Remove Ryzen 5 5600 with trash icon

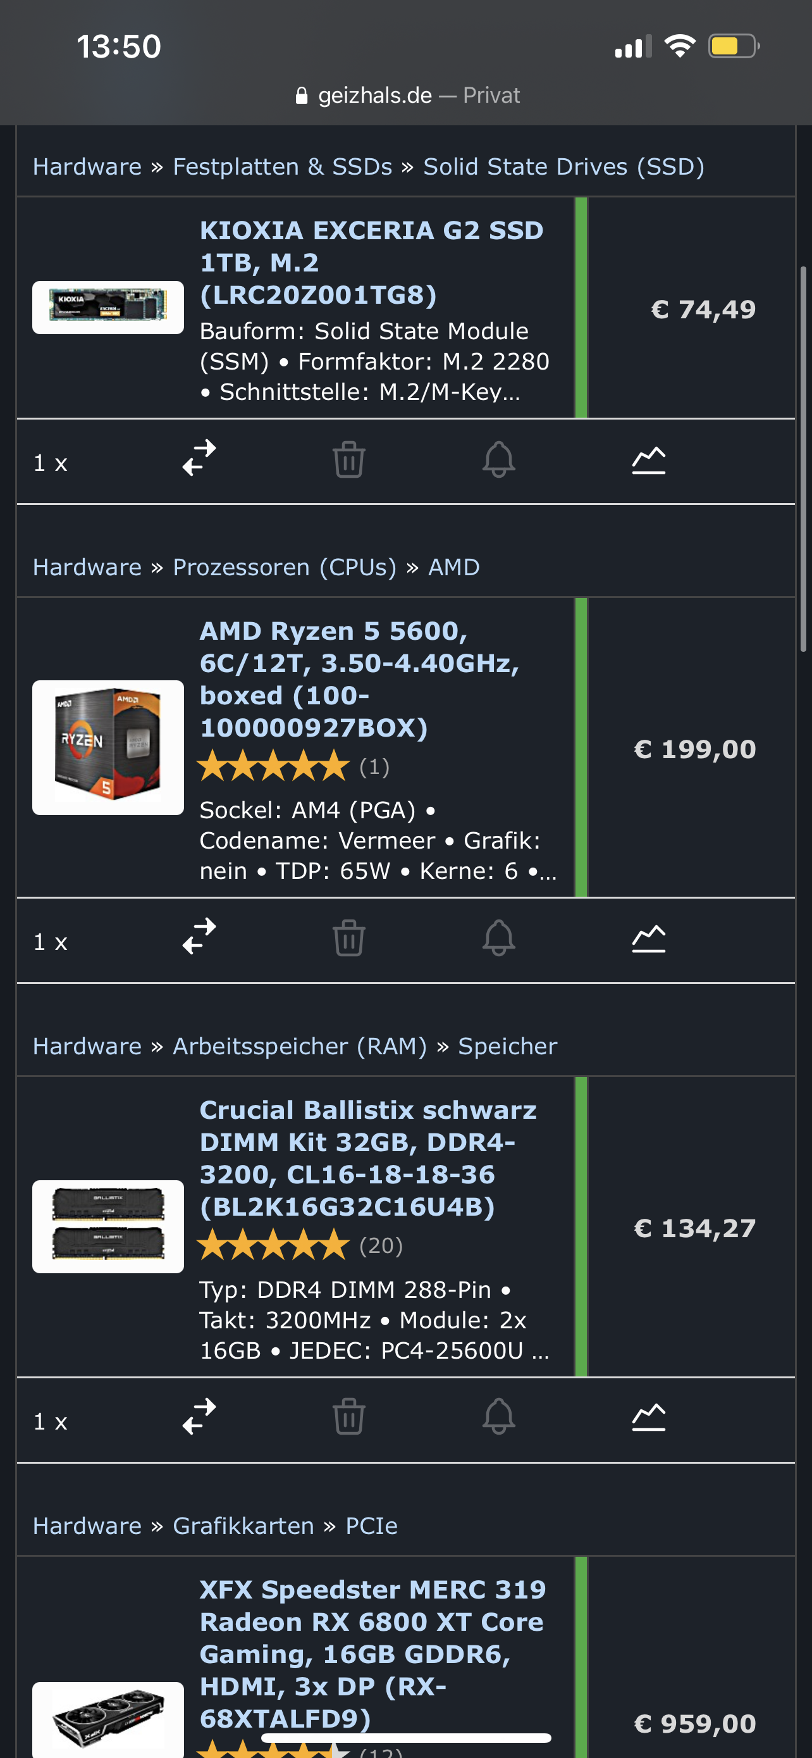[348, 938]
